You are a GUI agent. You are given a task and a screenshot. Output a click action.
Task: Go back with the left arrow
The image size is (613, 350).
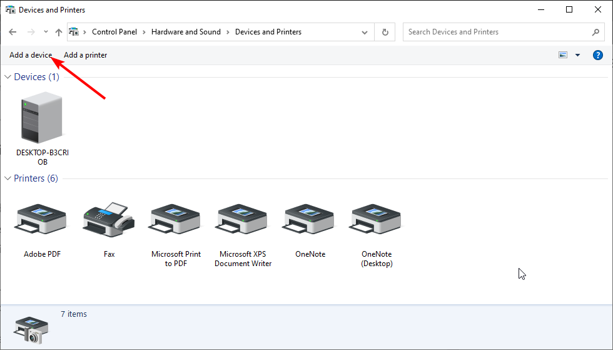click(13, 32)
